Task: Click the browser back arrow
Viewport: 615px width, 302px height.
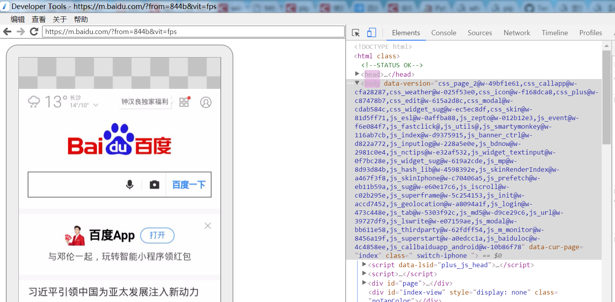Action: coord(7,32)
